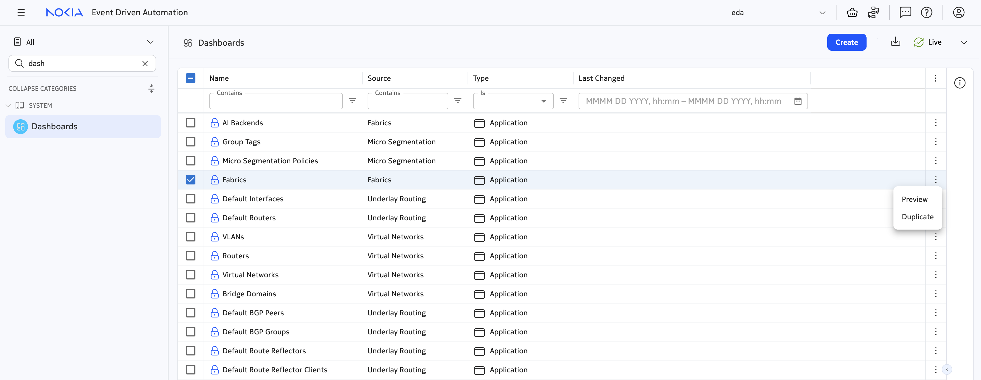Viewport: 981px width, 380px height.
Task: Open the basket icon in header
Action: 852,13
